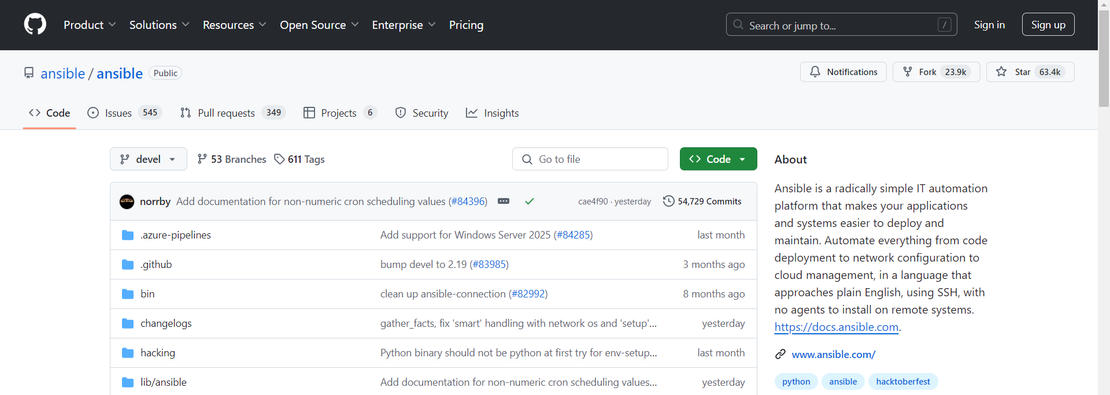Click the lib/ansible folder icon

tap(128, 382)
